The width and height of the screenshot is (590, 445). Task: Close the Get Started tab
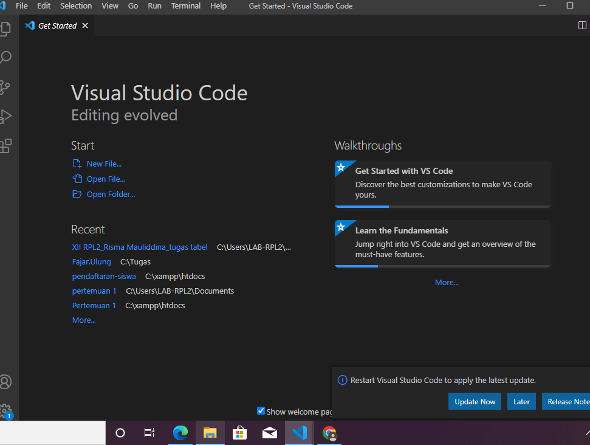point(85,26)
